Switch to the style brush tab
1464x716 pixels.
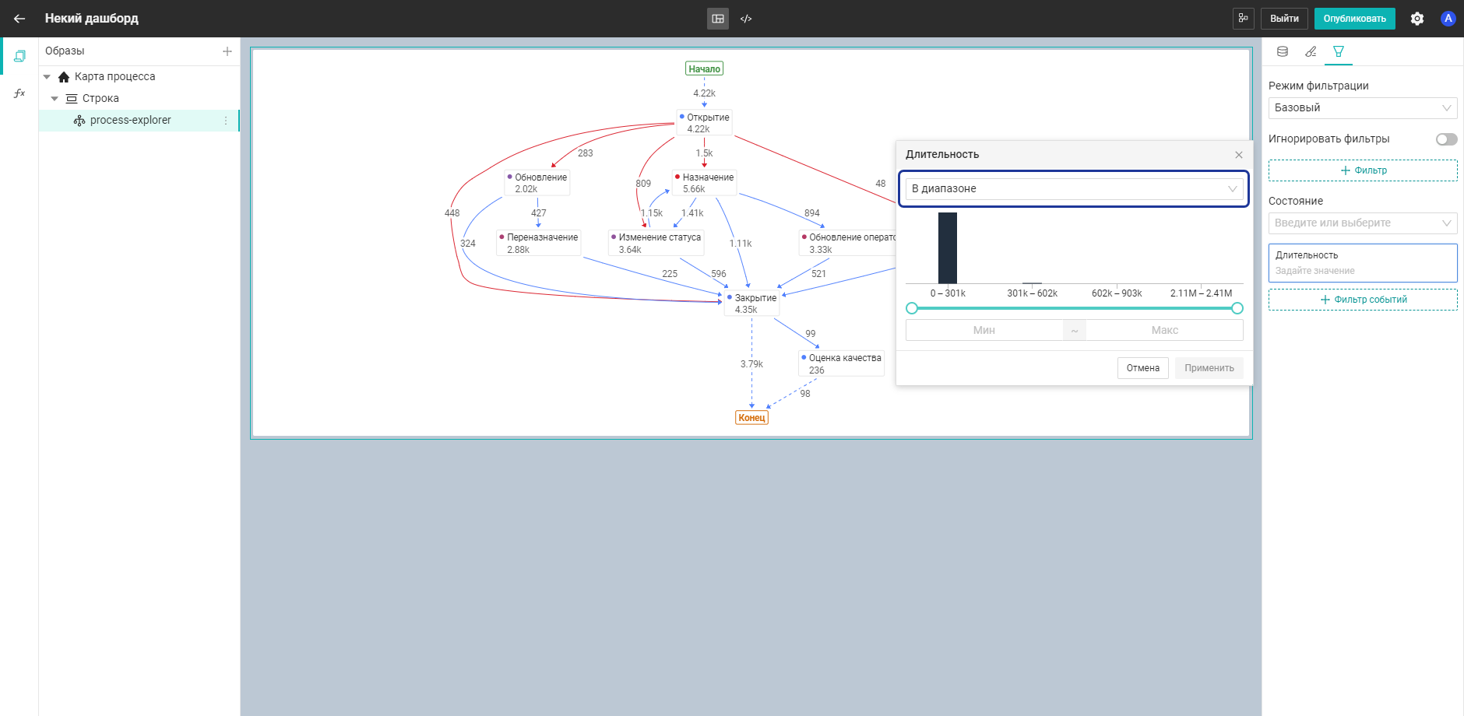[1311, 51]
